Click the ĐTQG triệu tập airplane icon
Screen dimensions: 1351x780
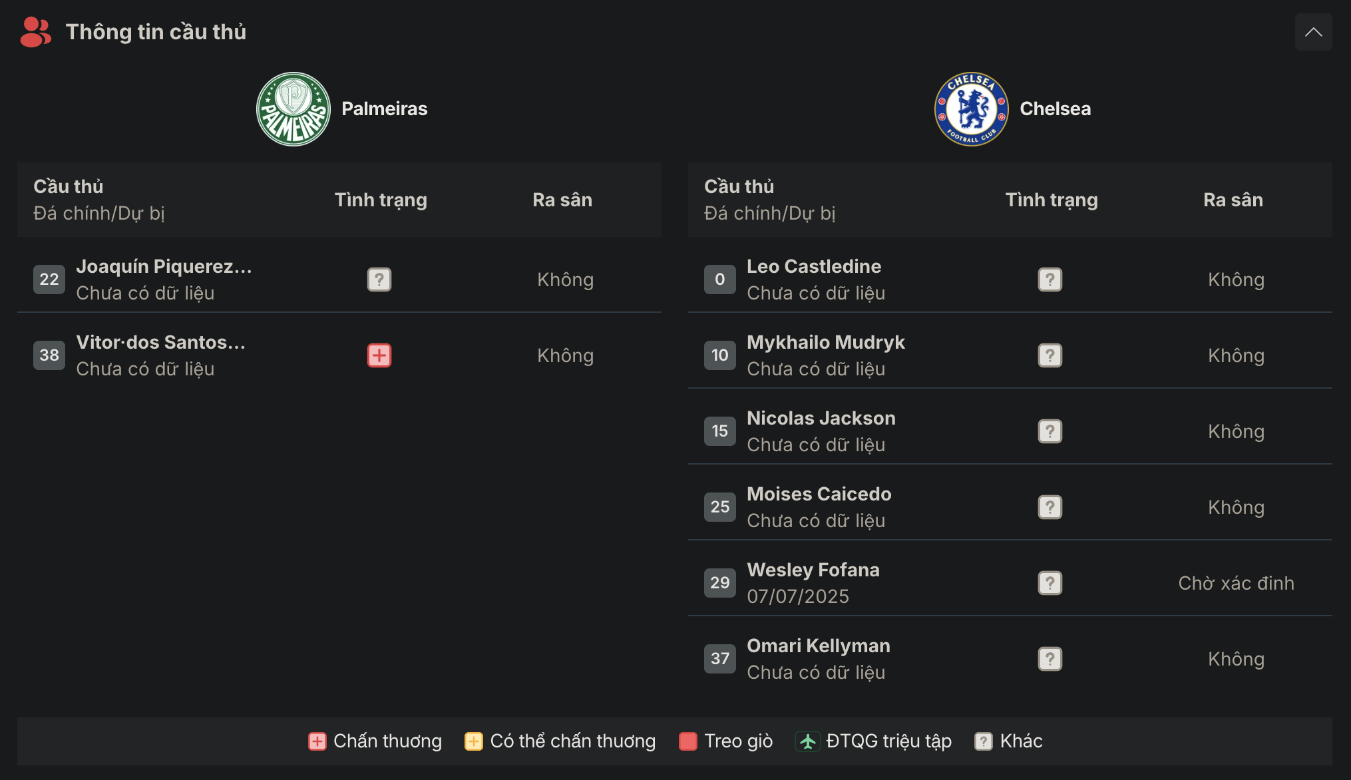coord(808,741)
